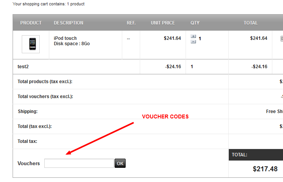283x182 pixels.
Task: Click the REF. column header
Action: click(x=131, y=23)
